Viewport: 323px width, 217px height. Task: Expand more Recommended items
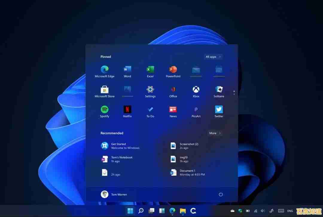(x=215, y=133)
